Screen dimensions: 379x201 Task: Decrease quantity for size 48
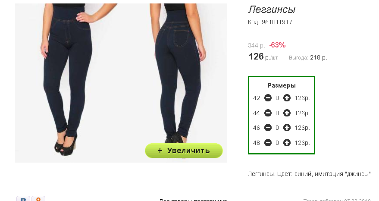pos(268,143)
